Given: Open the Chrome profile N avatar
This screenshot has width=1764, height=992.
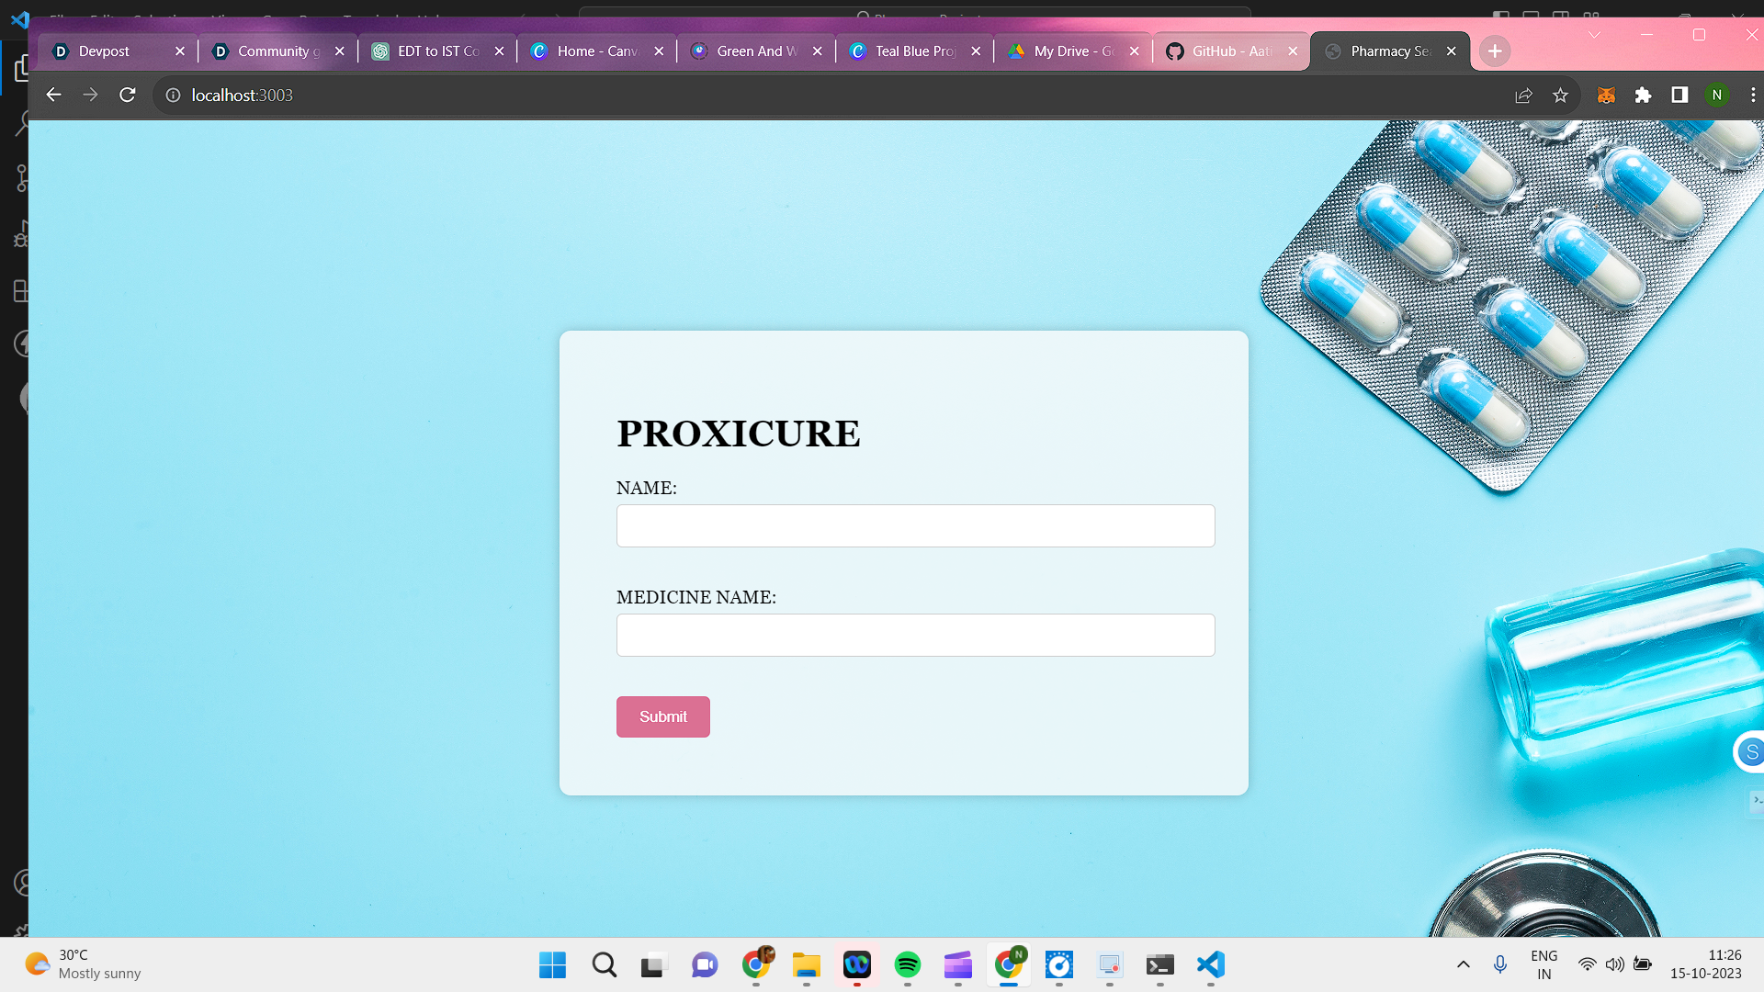Looking at the screenshot, I should coord(1716,95).
